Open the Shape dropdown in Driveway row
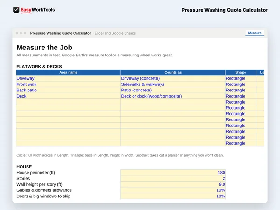Viewport: 280px width, 210px height. [x=240, y=78]
